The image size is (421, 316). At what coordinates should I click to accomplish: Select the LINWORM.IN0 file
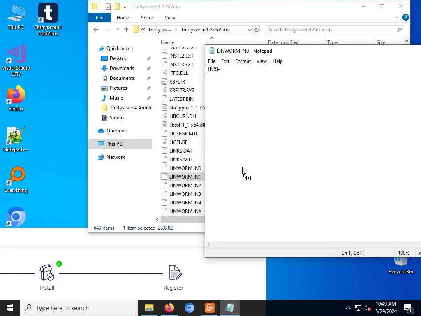tap(185, 168)
